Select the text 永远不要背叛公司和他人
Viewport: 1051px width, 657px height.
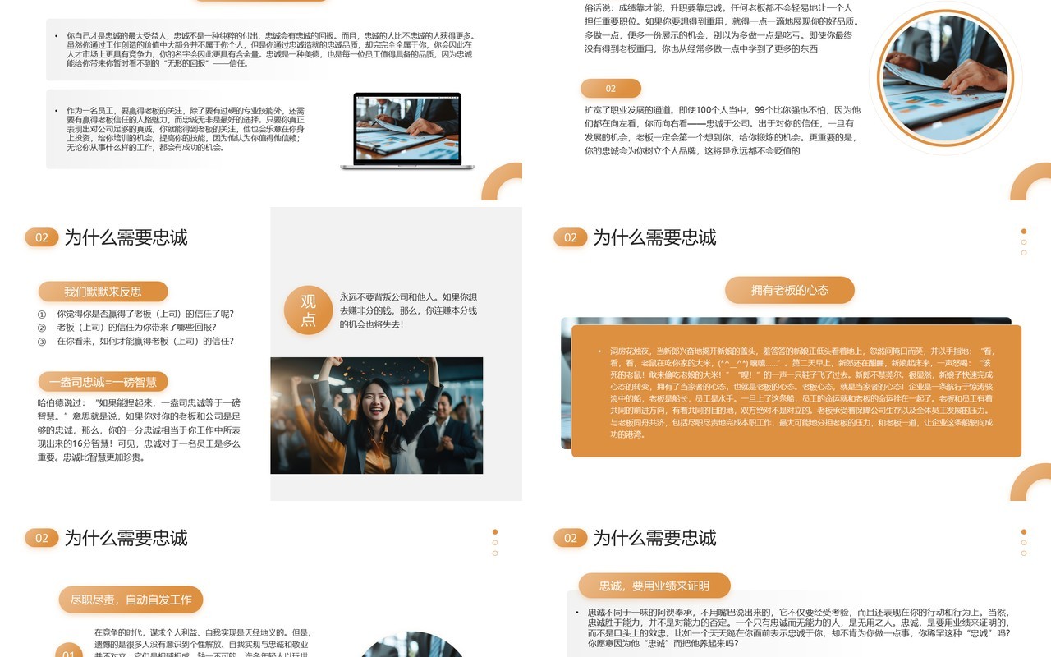point(408,310)
